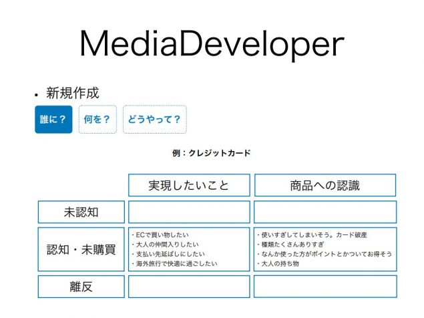424x318 pixels.
Task: Click empty 未認知 cell under 実現したいこと
Action: coord(189,212)
